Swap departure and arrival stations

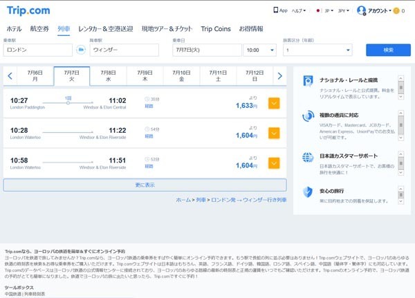coord(81,50)
